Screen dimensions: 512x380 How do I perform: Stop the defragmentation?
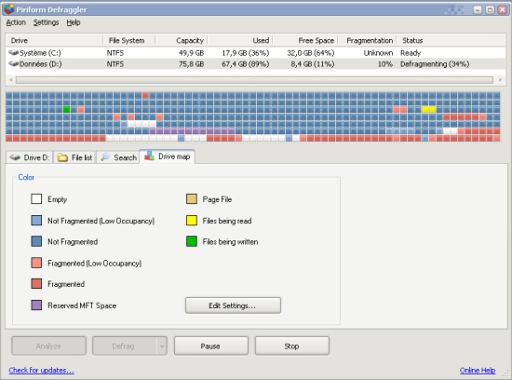(x=292, y=346)
